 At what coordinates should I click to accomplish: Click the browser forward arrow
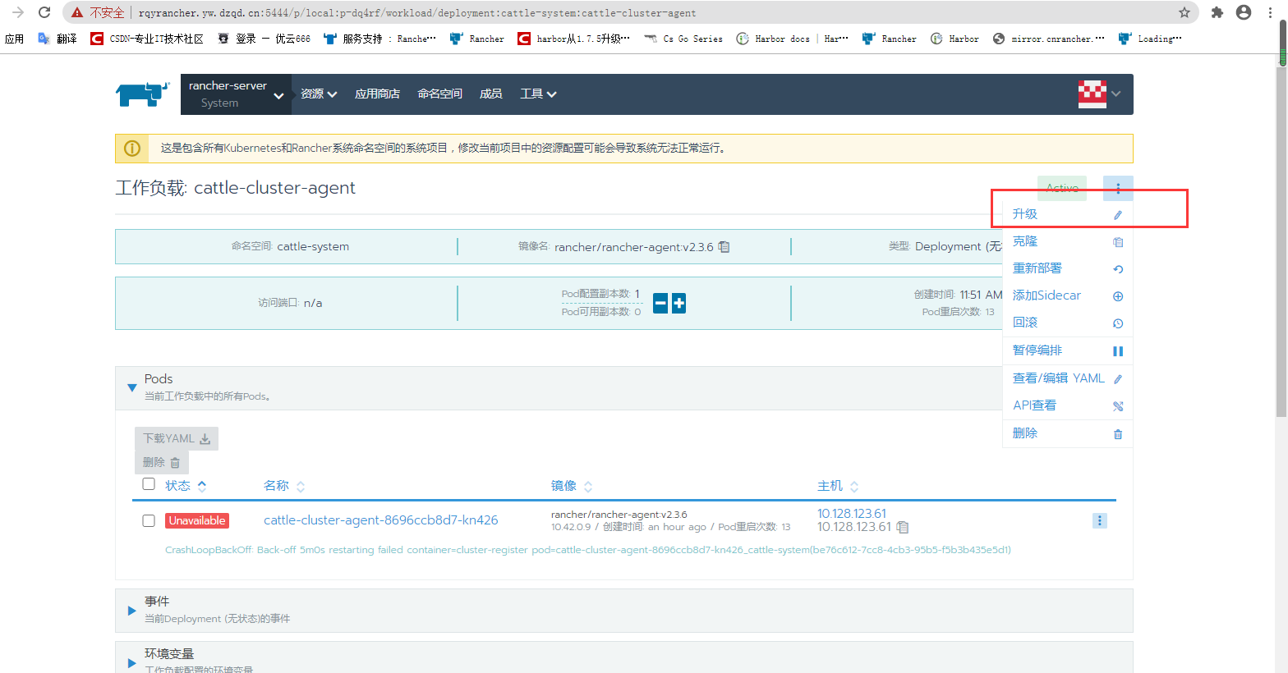[x=18, y=12]
